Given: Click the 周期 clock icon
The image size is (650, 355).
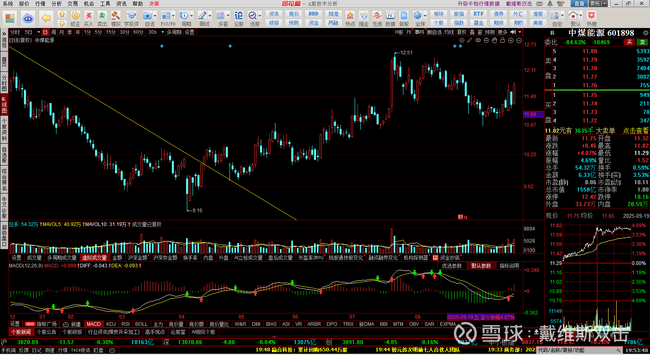Looking at the screenshot, I should [x=184, y=16].
